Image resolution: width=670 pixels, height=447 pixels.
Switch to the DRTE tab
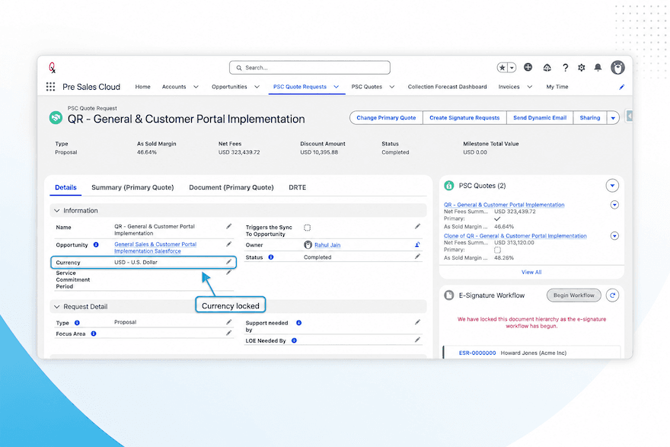coord(298,187)
